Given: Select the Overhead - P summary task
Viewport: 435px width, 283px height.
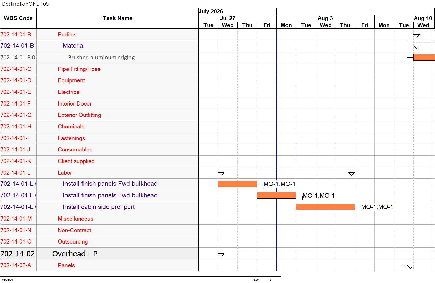Looking at the screenshot, I should pos(75,254).
